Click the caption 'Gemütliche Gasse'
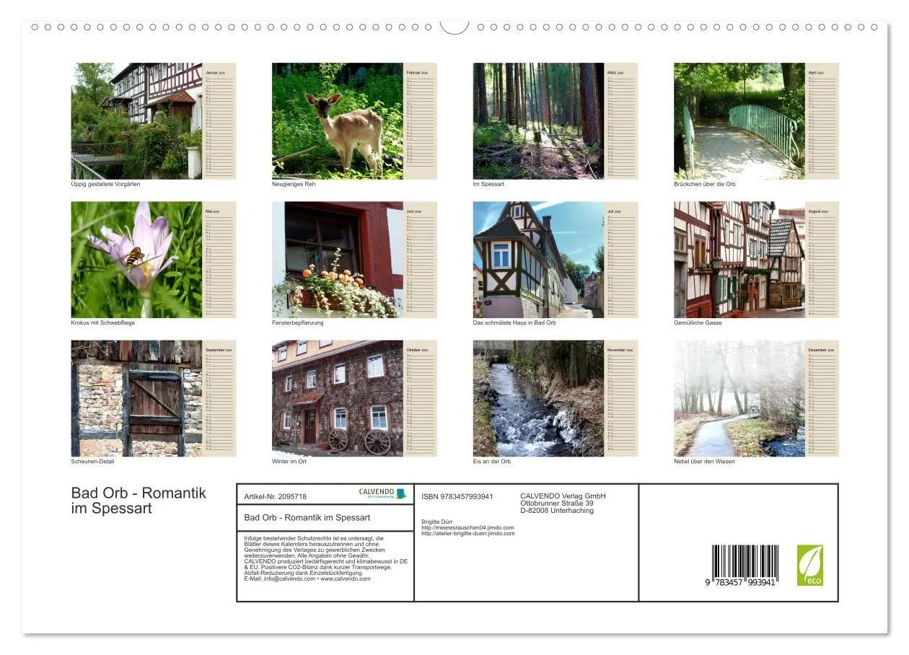The height and width of the screenshot is (655, 909). coord(698,322)
